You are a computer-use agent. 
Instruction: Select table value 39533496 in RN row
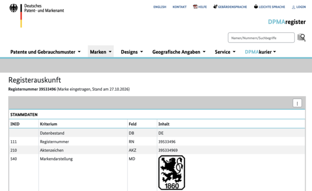pos(167,142)
